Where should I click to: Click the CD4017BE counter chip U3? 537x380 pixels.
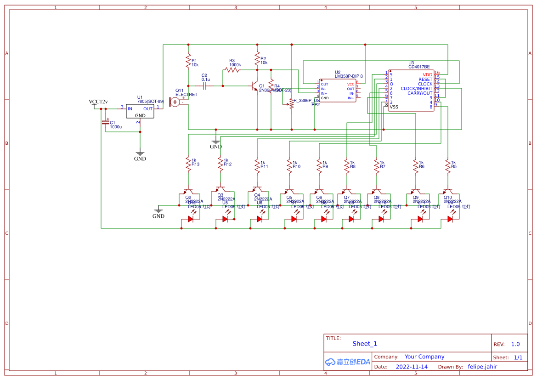point(411,91)
